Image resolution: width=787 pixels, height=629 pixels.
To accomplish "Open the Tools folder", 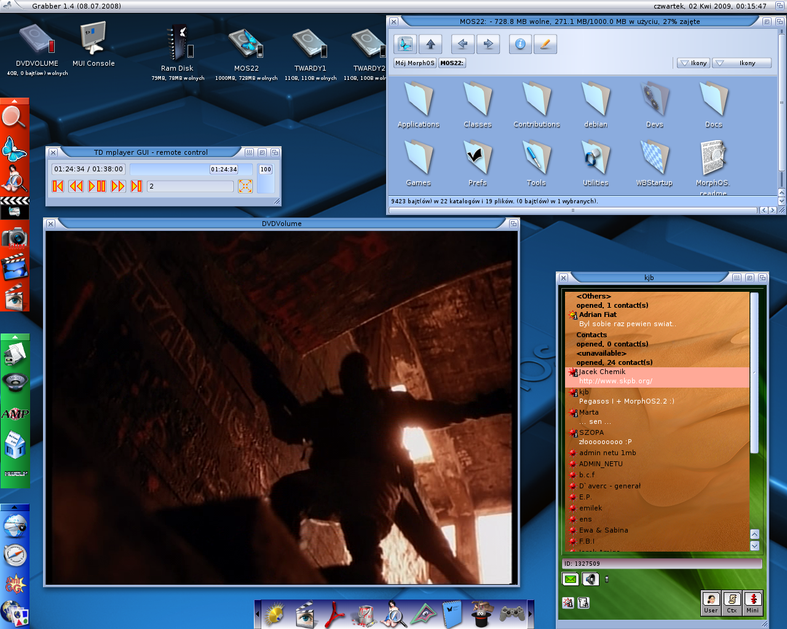I will point(537,163).
